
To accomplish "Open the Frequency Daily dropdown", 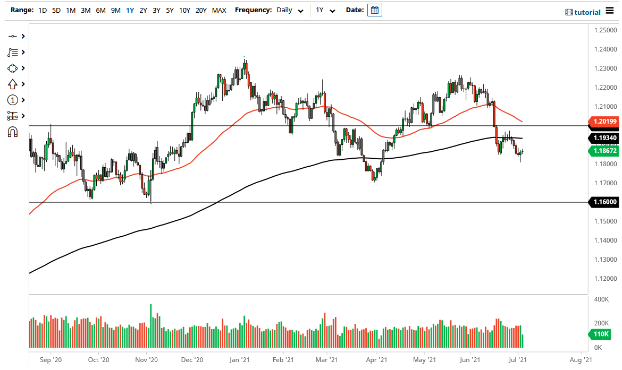I will [290, 10].
